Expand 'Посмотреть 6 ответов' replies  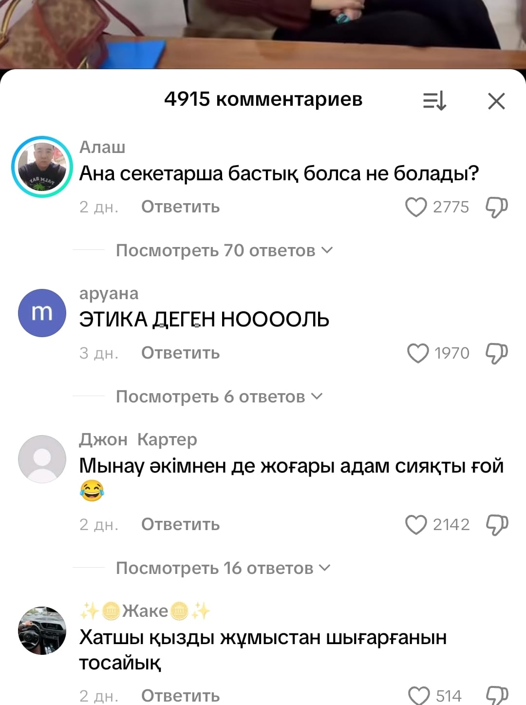pos(219,397)
